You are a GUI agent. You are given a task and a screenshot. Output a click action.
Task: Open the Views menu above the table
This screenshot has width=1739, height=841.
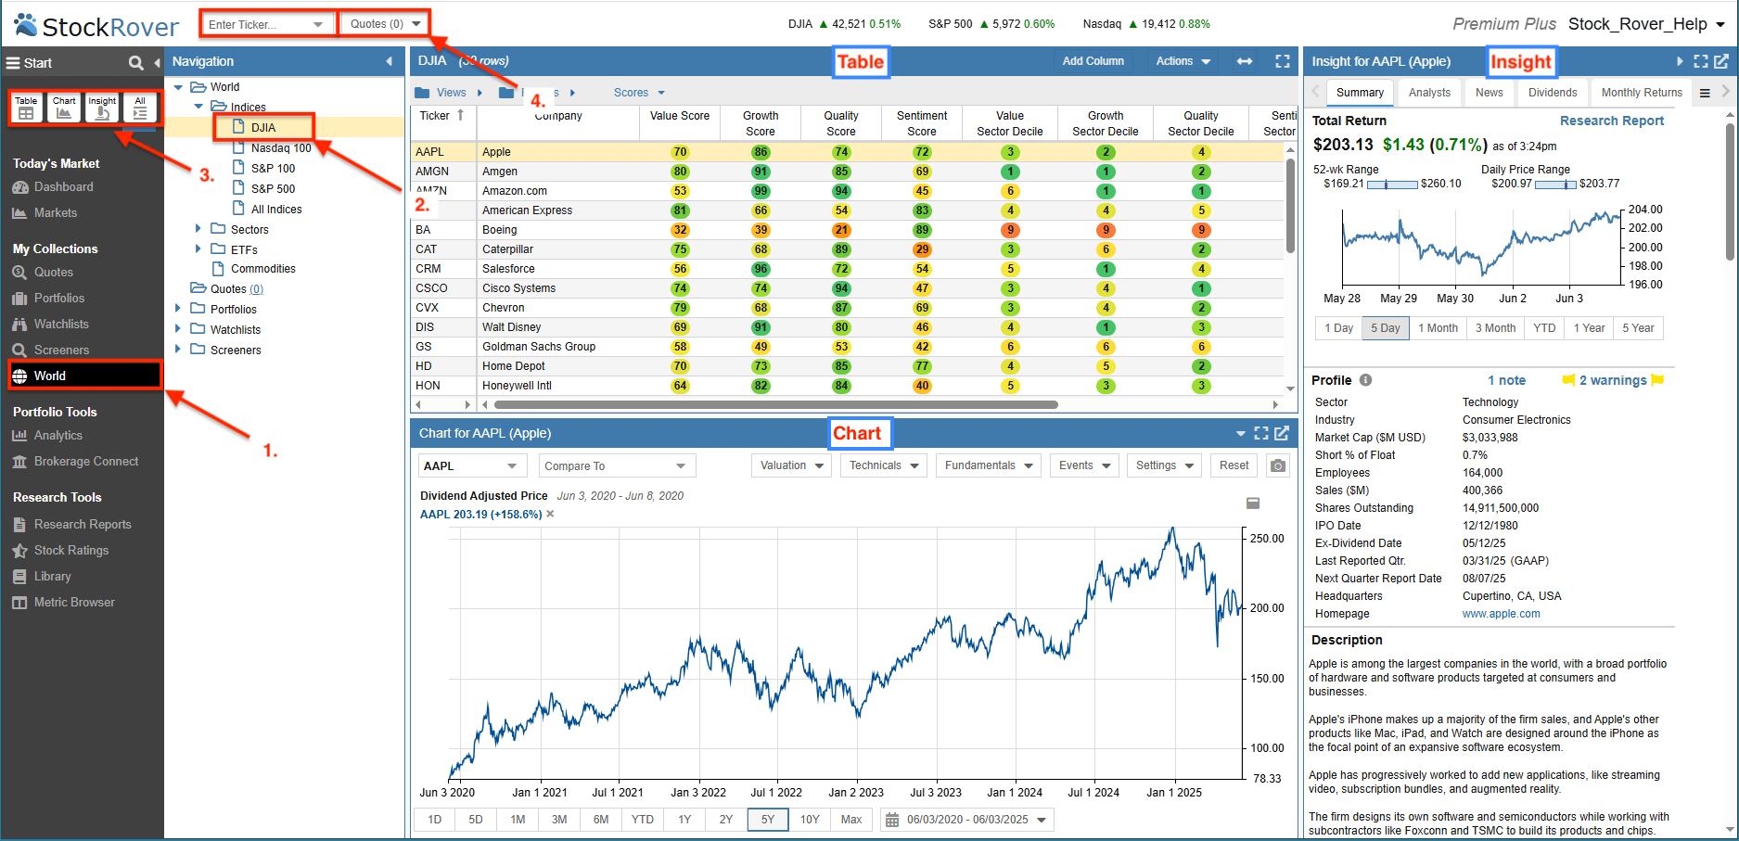[x=449, y=93]
